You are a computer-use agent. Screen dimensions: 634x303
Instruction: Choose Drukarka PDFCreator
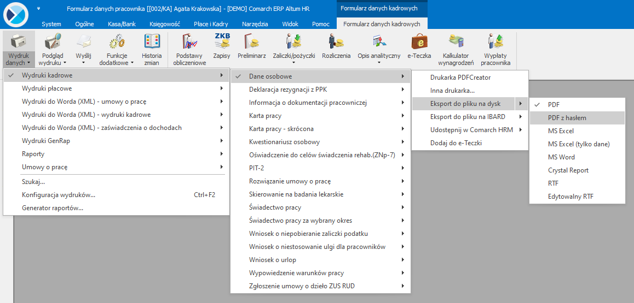(x=470, y=78)
